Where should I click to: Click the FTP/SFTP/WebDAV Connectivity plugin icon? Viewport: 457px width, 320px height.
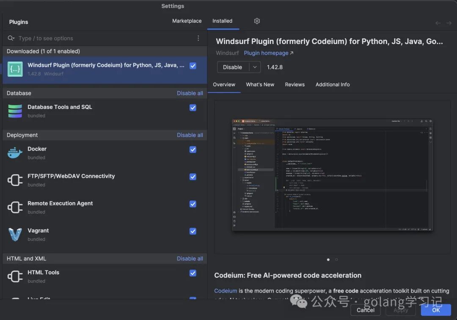(x=15, y=180)
